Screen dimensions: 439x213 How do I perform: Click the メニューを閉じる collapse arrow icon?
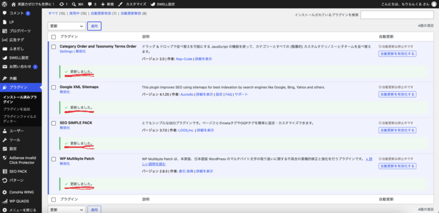(4, 210)
